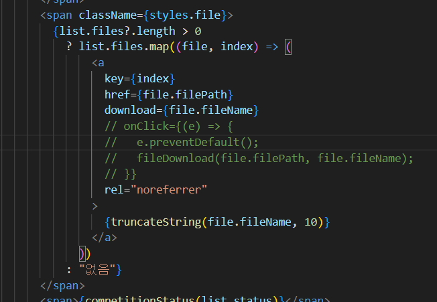
Task: Click the '"없음"' string literal
Action: click(97, 270)
